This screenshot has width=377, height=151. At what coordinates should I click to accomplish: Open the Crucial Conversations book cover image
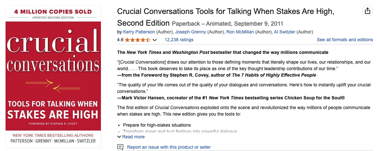[53, 75]
